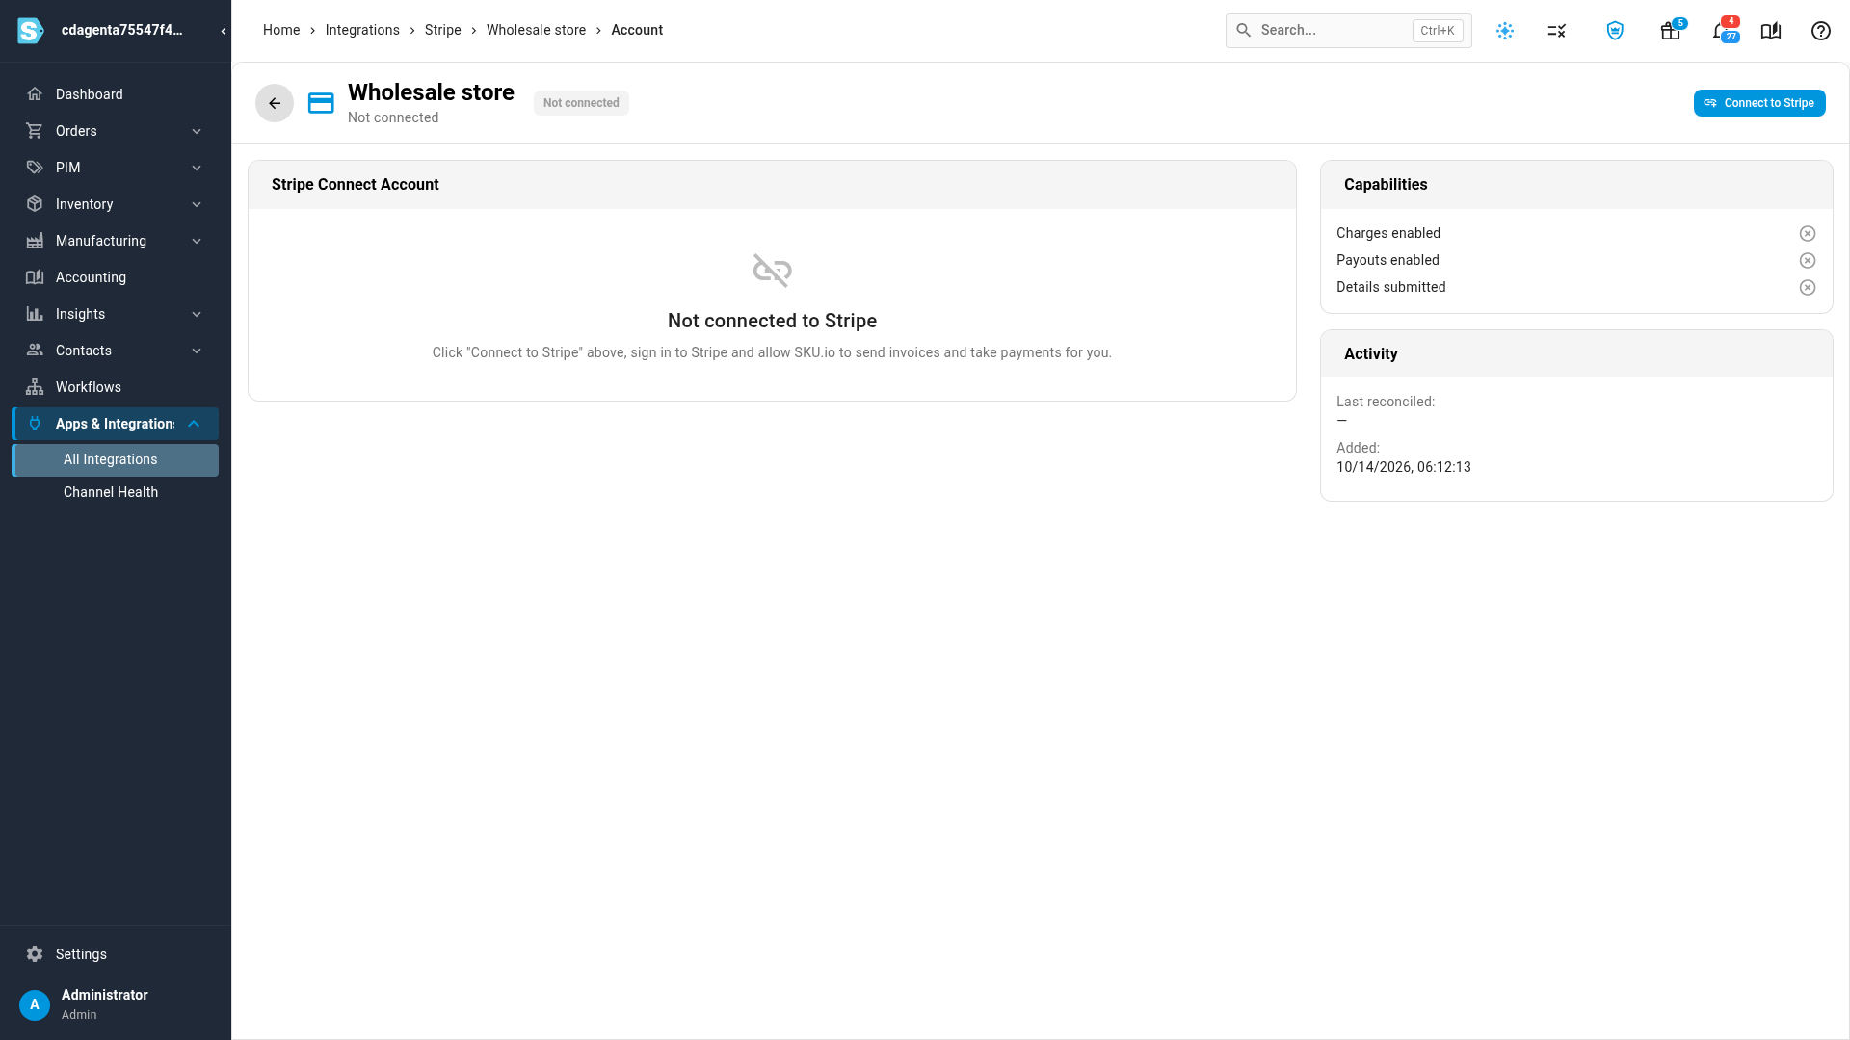Open Channel Health submenu item

tap(116, 492)
